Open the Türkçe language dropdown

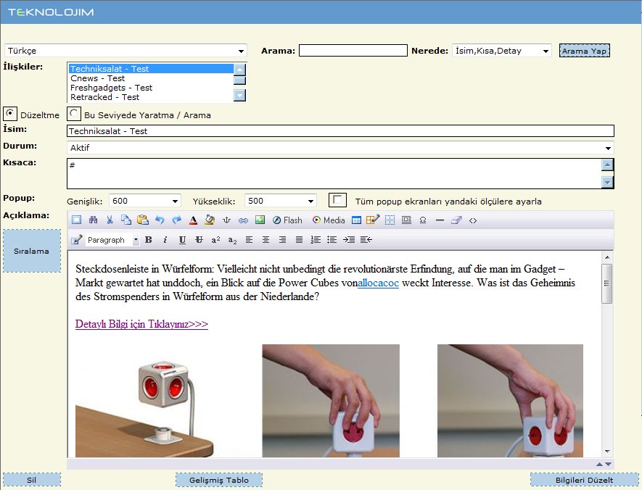click(125, 51)
